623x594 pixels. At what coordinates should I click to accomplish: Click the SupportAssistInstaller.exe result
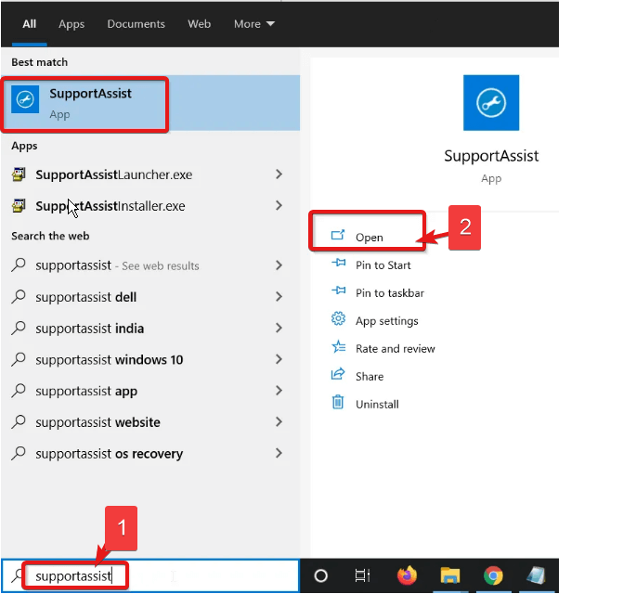point(110,206)
